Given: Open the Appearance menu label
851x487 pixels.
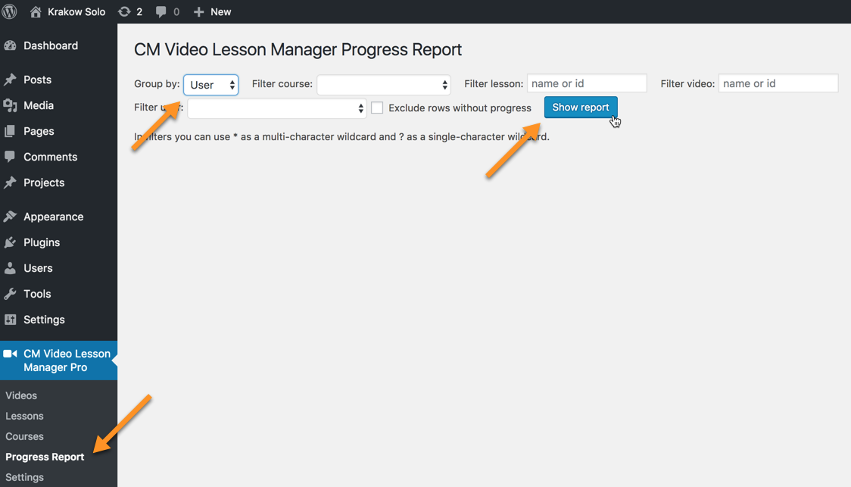Looking at the screenshot, I should [x=53, y=217].
